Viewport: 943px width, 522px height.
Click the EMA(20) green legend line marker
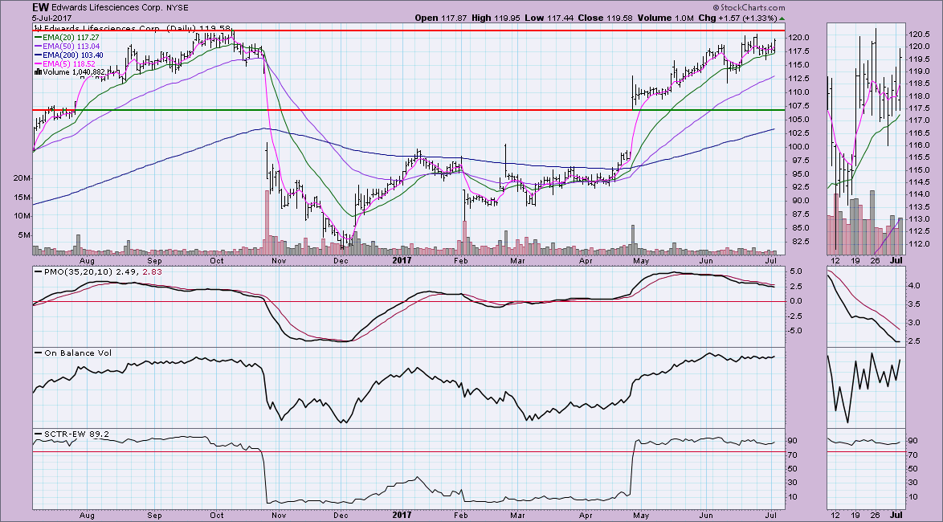(x=37, y=37)
